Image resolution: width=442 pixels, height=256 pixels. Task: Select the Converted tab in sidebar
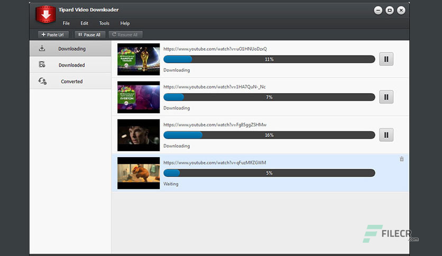pyautogui.click(x=70, y=81)
